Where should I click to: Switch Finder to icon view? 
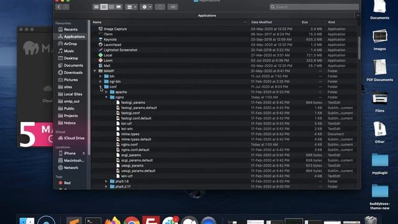click(x=96, y=7)
